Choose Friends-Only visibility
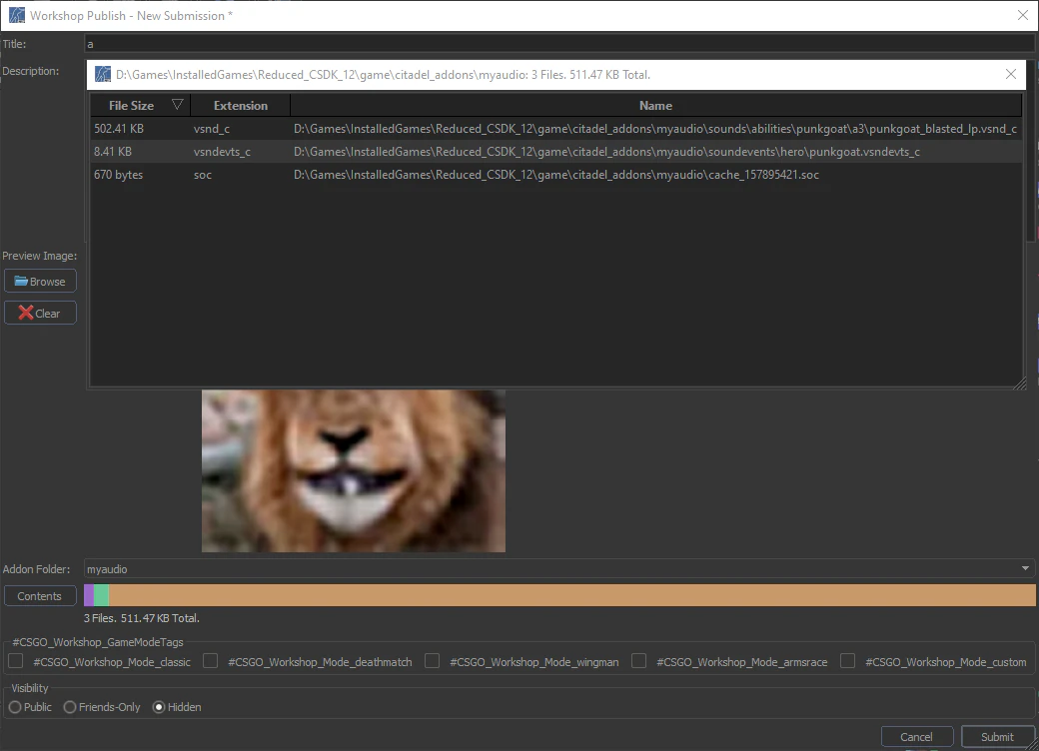This screenshot has width=1039, height=751. pyautogui.click(x=70, y=707)
